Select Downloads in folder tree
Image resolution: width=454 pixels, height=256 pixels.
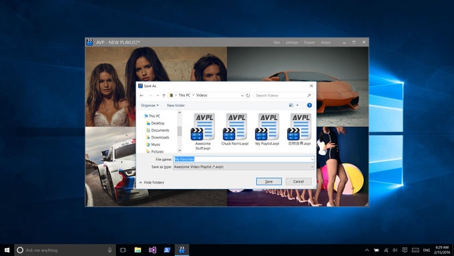click(158, 138)
